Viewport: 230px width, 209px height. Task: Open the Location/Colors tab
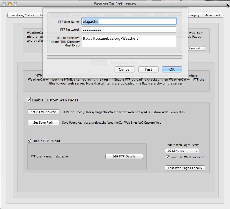(x=22, y=15)
